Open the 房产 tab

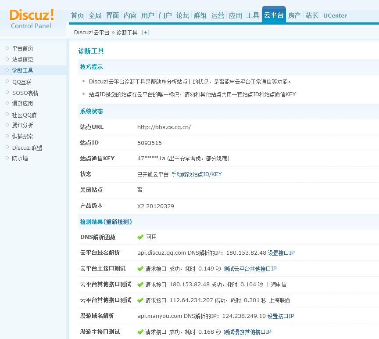(x=294, y=15)
